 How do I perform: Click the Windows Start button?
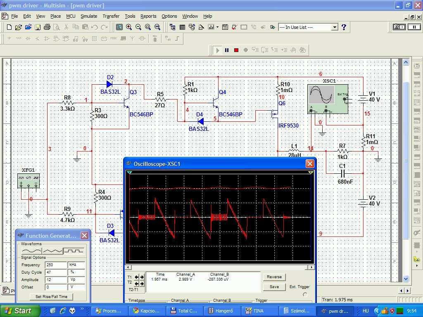(x=20, y=311)
